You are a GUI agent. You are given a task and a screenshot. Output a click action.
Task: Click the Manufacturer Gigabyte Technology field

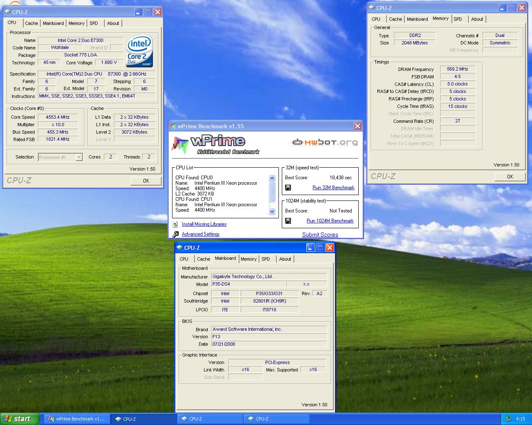269,276
